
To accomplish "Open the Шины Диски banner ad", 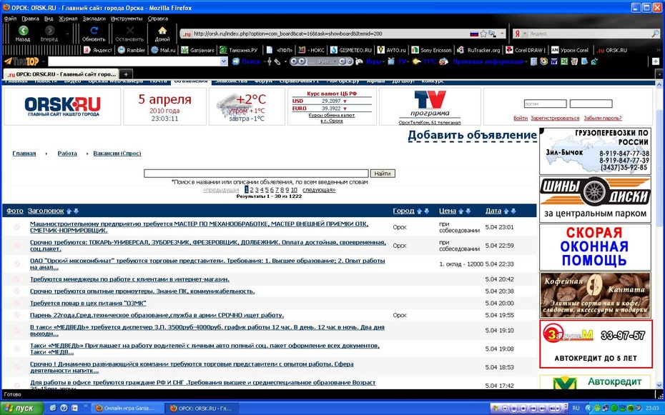I will 595,199.
